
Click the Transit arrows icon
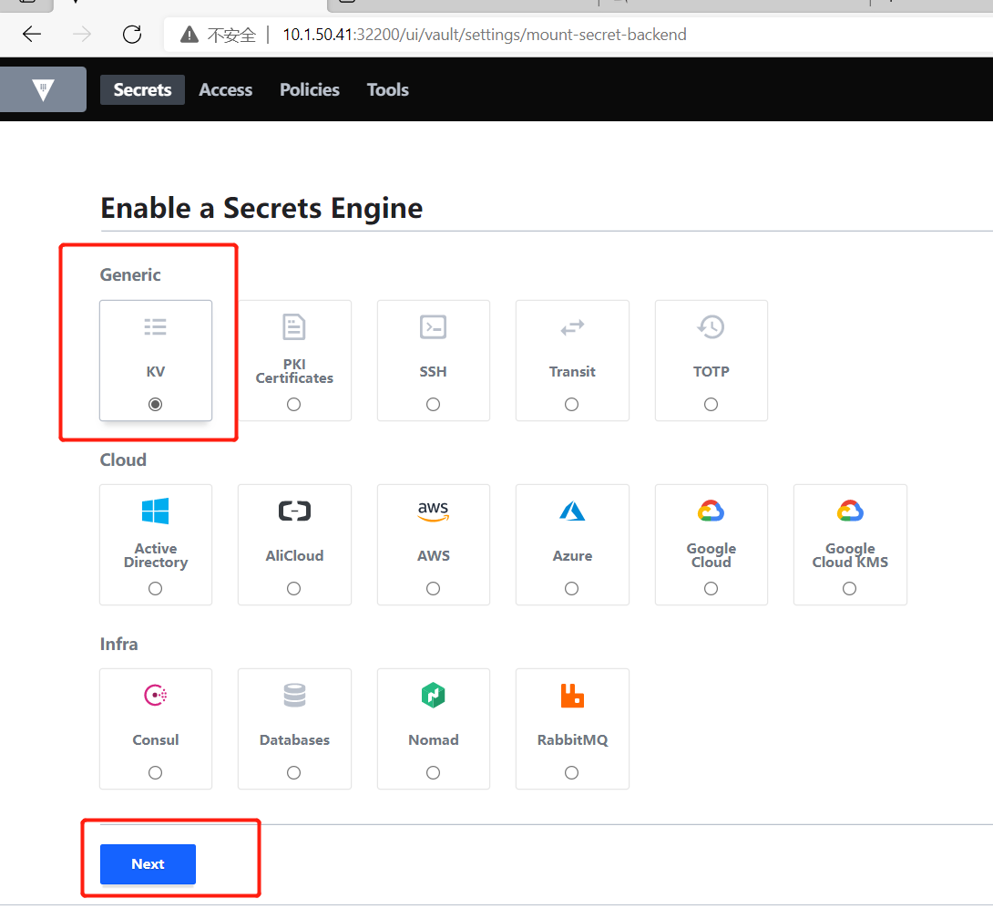[x=572, y=327]
